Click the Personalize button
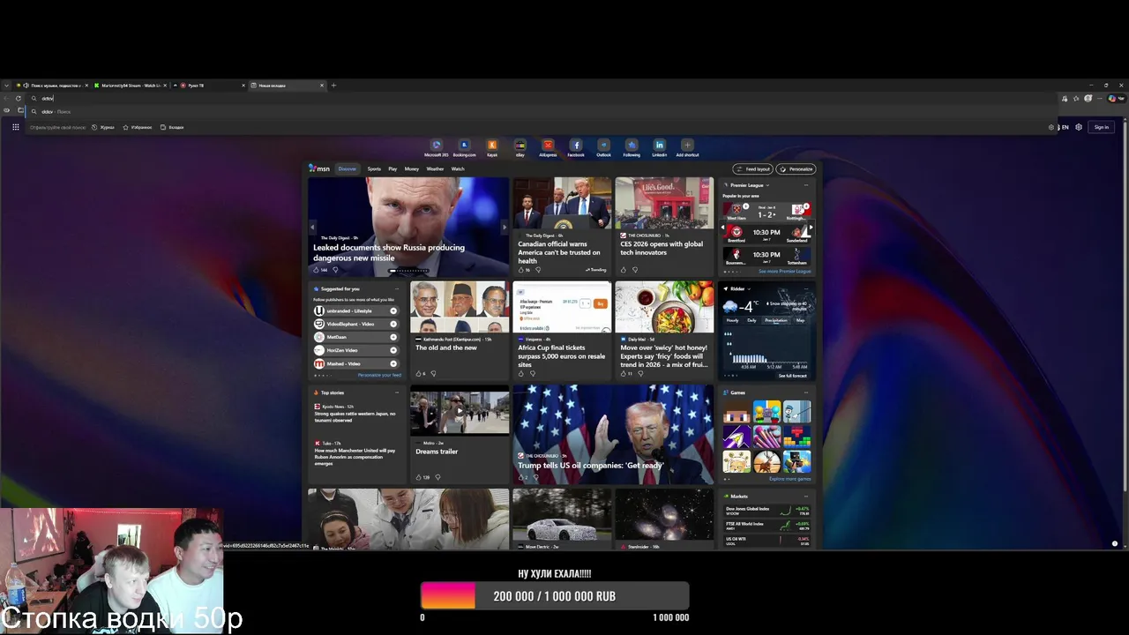Screen dimensions: 1129x635 796,168
